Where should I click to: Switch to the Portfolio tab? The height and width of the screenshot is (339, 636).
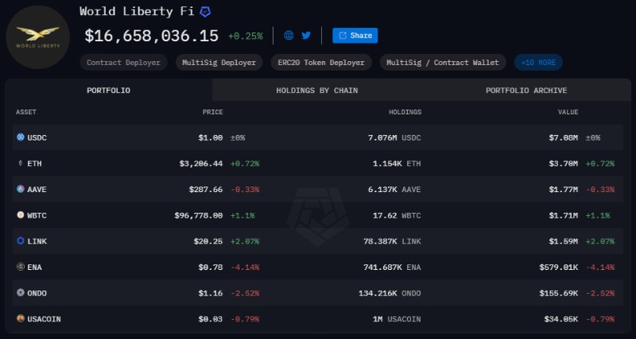(108, 91)
